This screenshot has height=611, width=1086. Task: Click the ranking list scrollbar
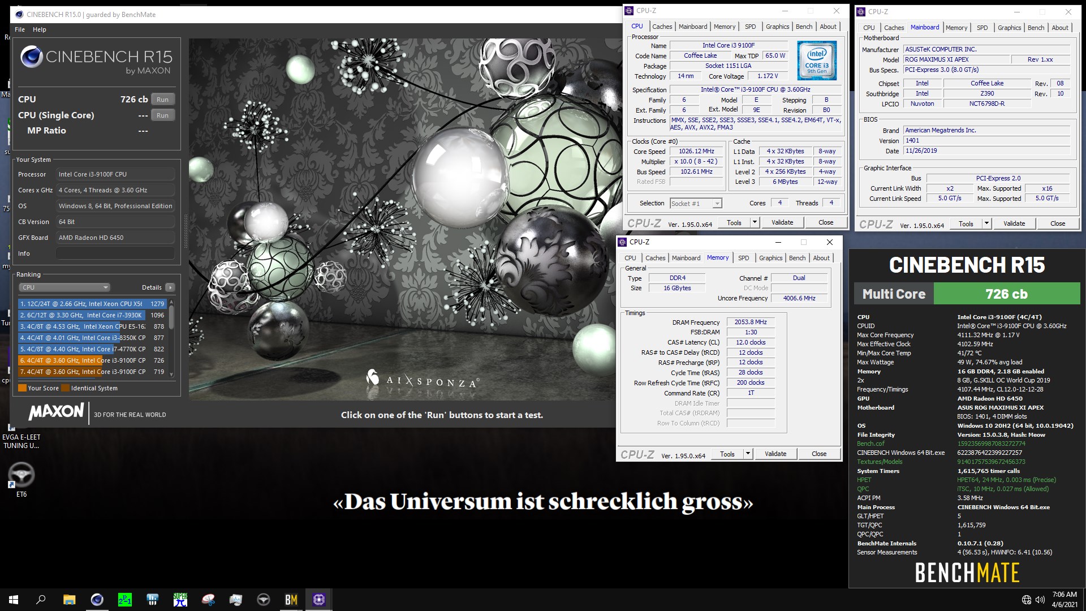pyautogui.click(x=171, y=317)
